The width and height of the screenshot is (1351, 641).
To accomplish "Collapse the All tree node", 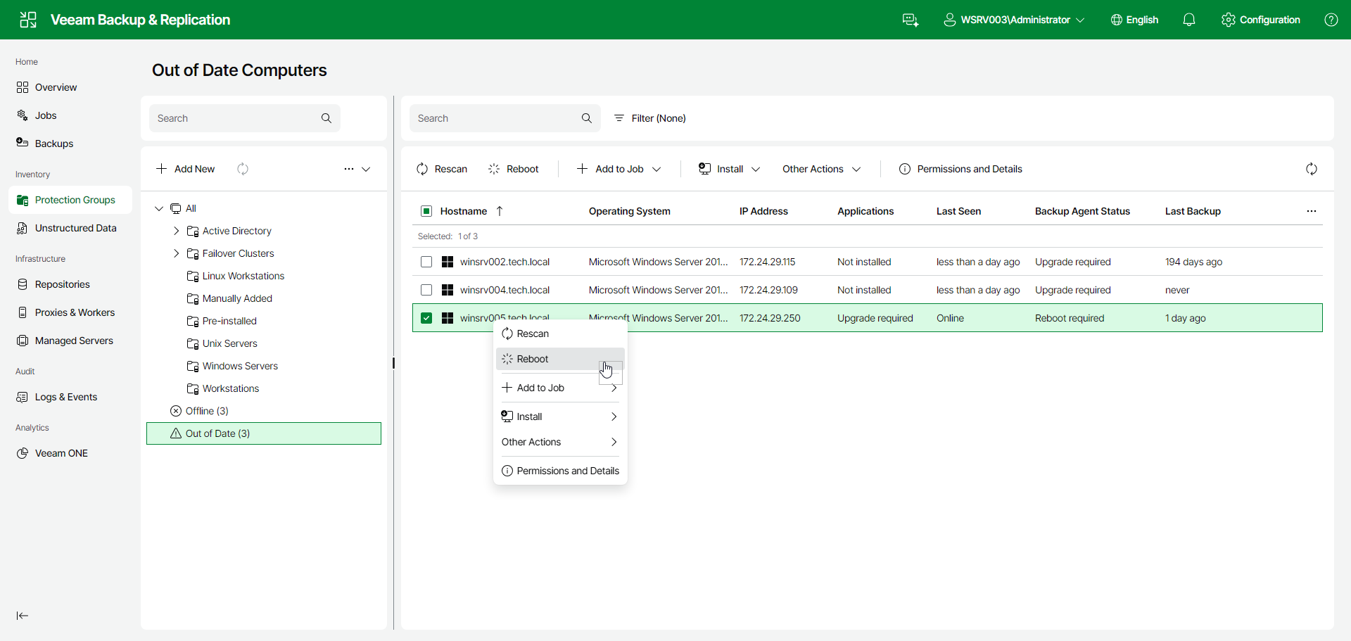I will [x=159, y=208].
